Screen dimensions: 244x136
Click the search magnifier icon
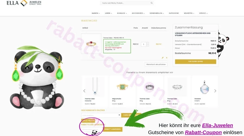coord(152,3)
